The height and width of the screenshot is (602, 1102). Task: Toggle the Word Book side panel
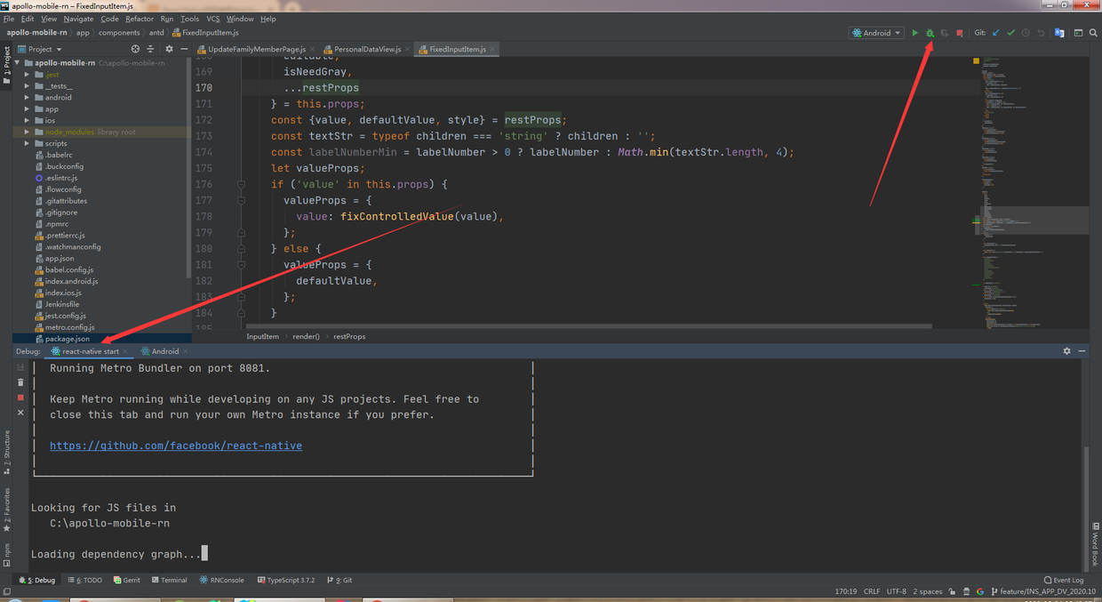pos(1095,544)
